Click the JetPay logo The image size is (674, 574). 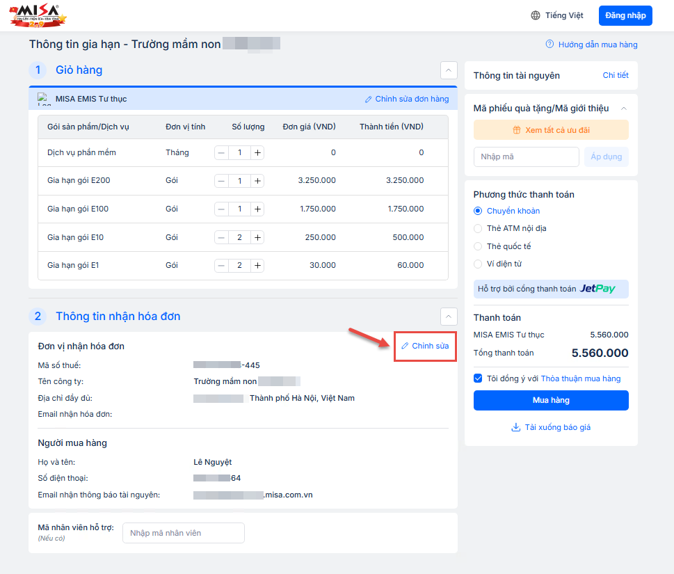click(597, 289)
